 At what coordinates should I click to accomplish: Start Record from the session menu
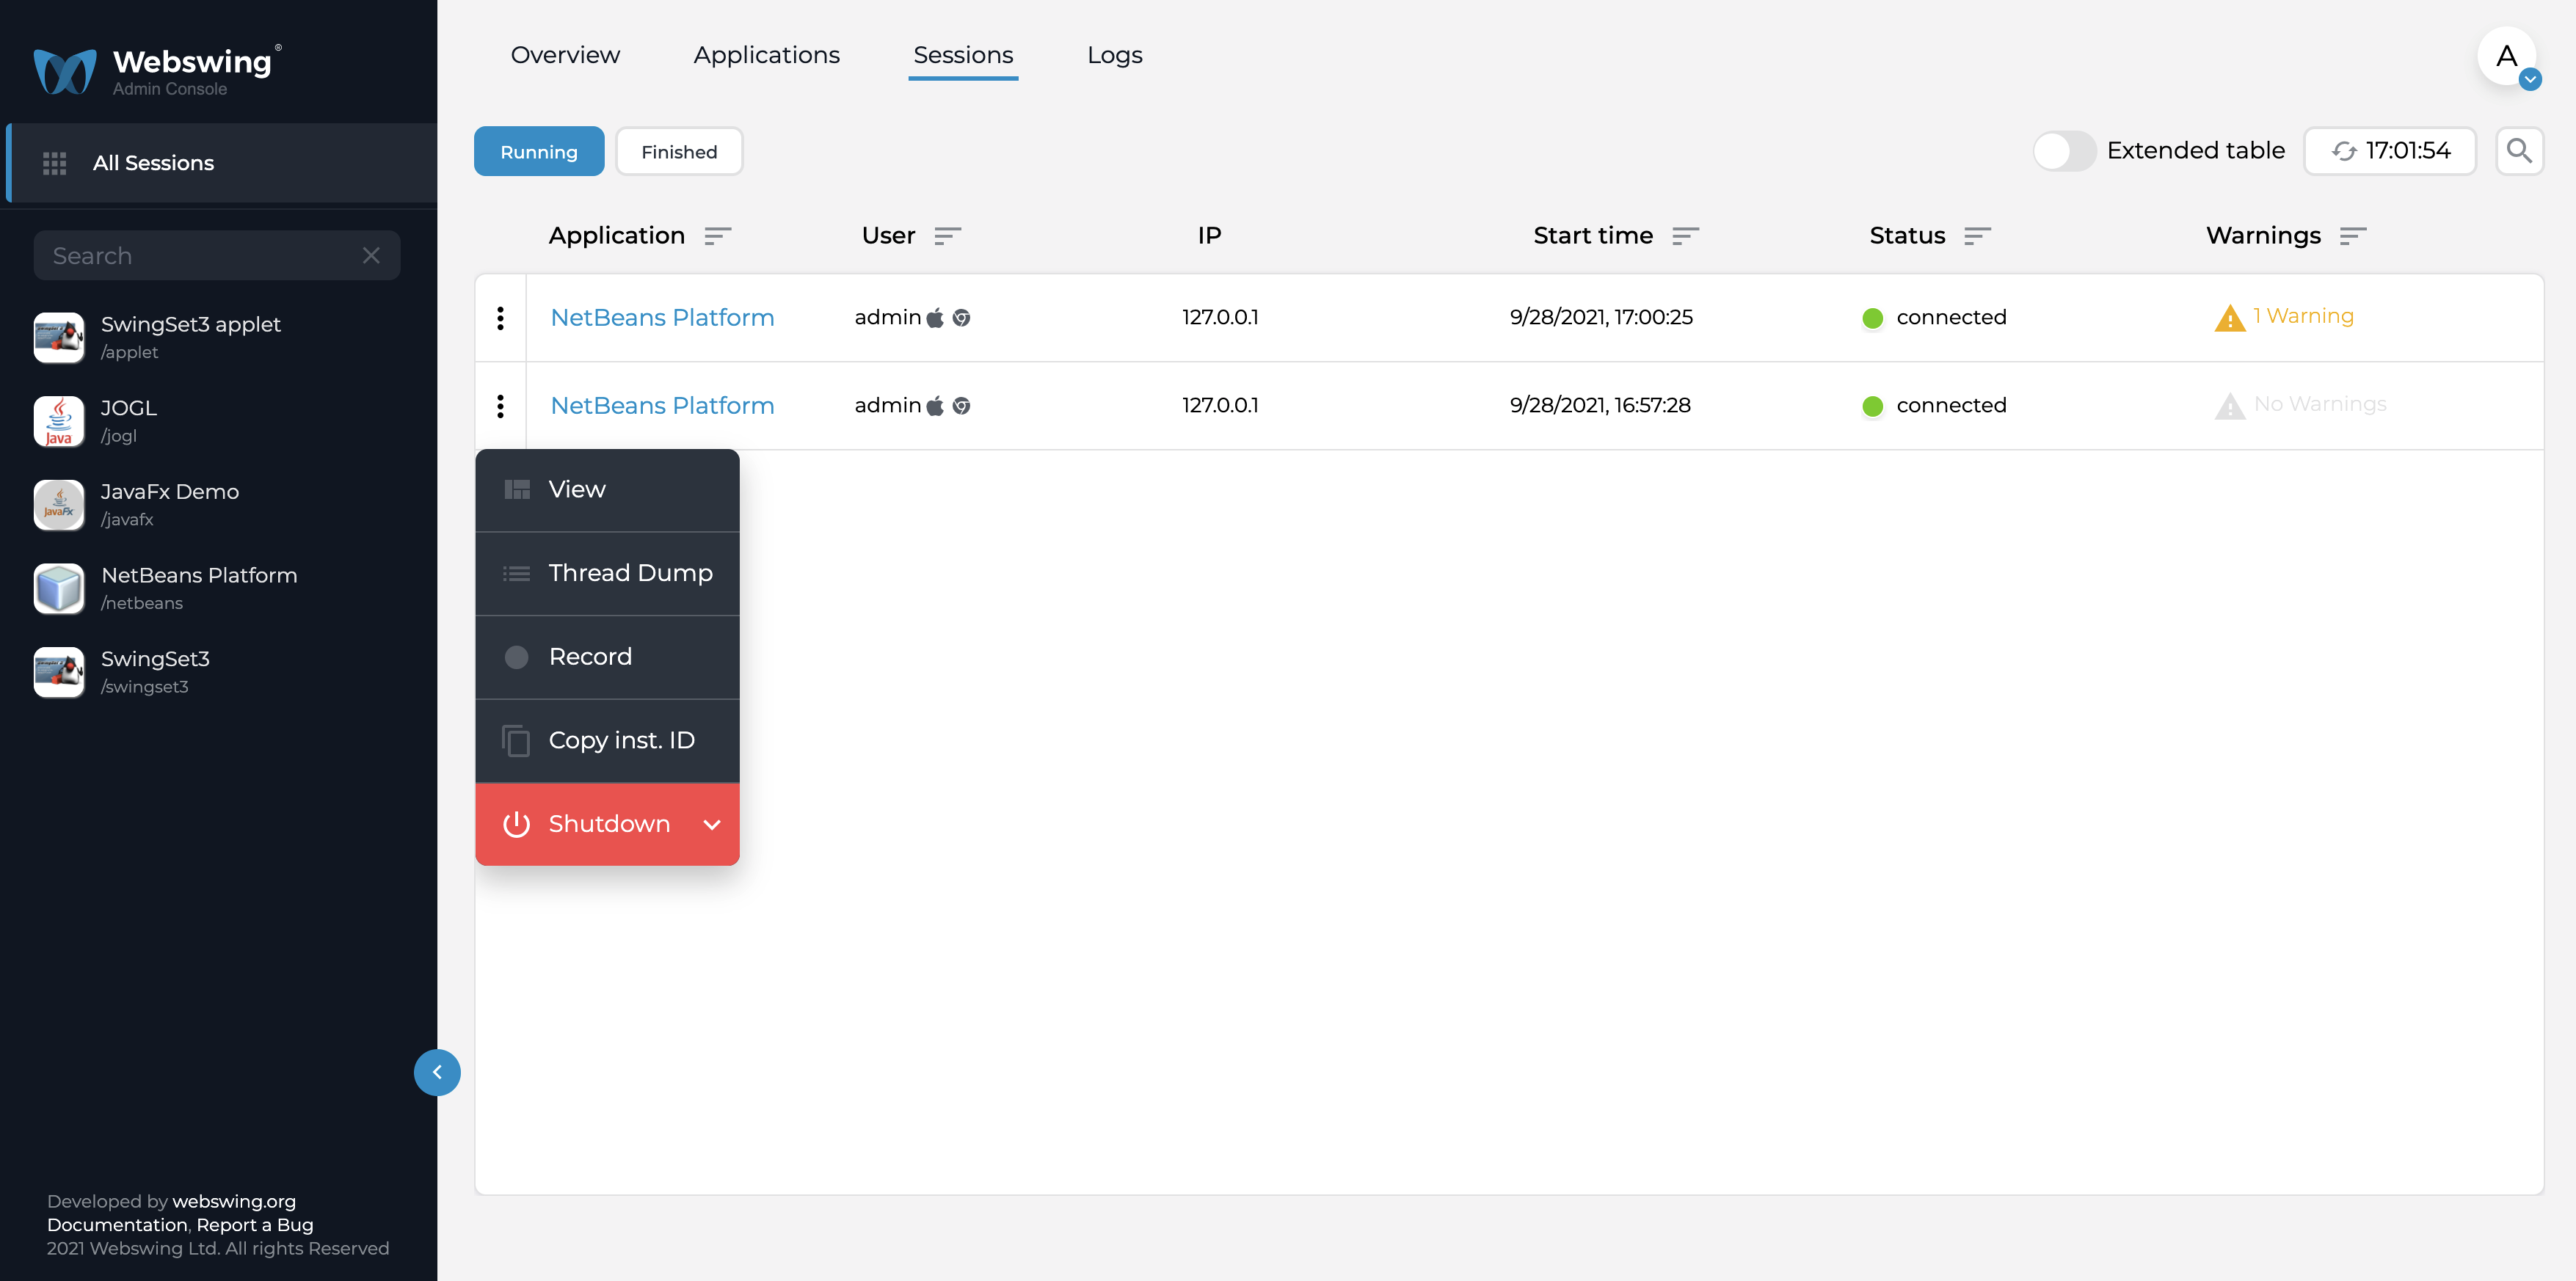coord(607,657)
